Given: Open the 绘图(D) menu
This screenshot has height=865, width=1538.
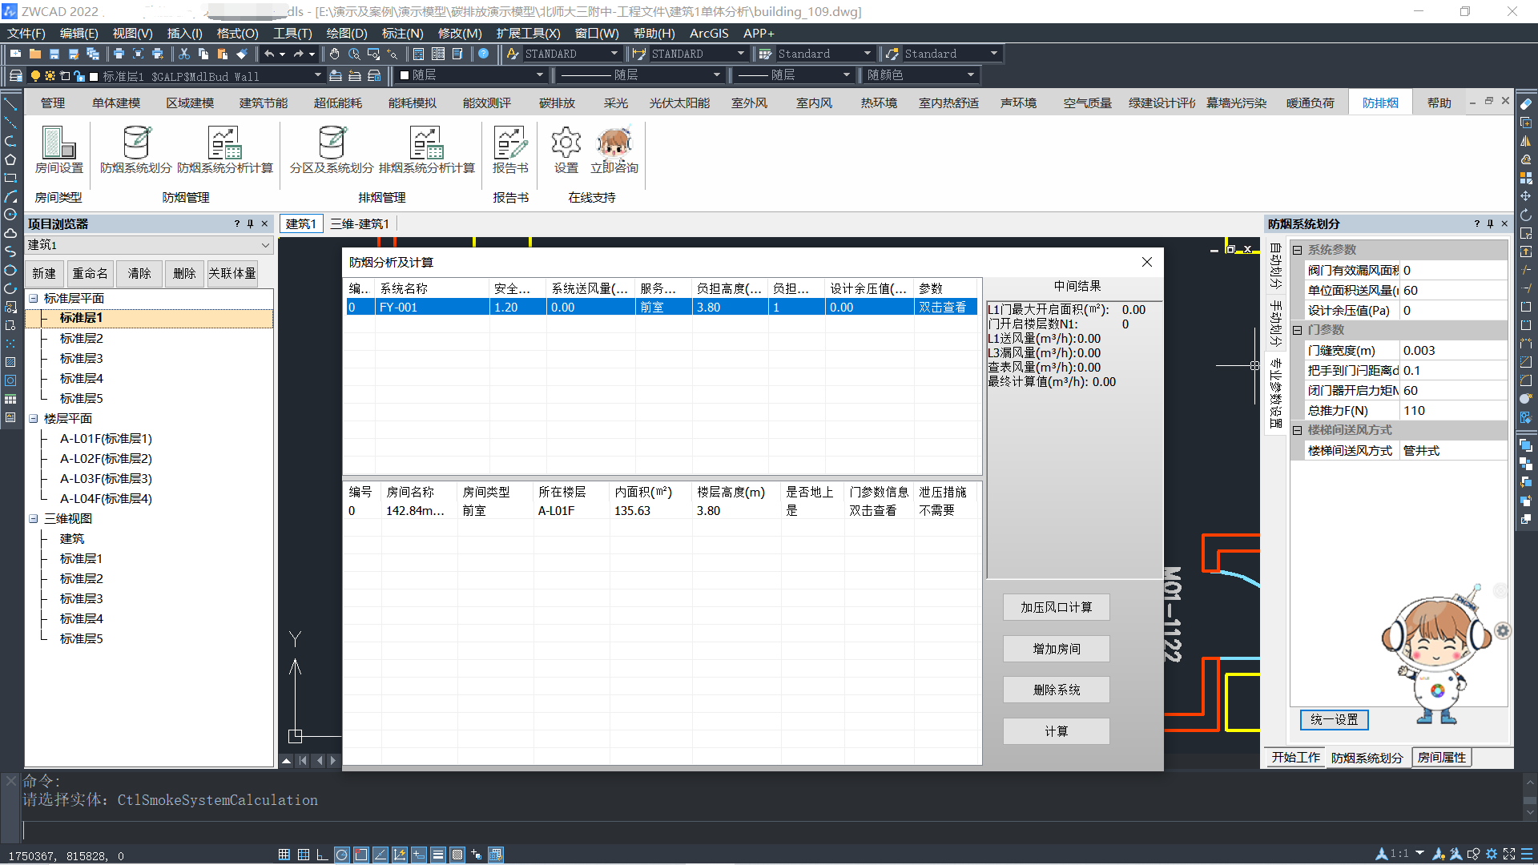Looking at the screenshot, I should click(346, 33).
